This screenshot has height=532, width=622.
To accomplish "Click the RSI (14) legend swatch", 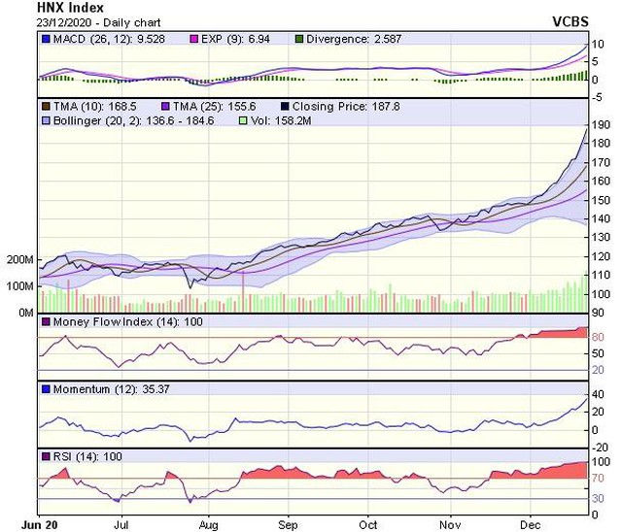I will [46, 456].
